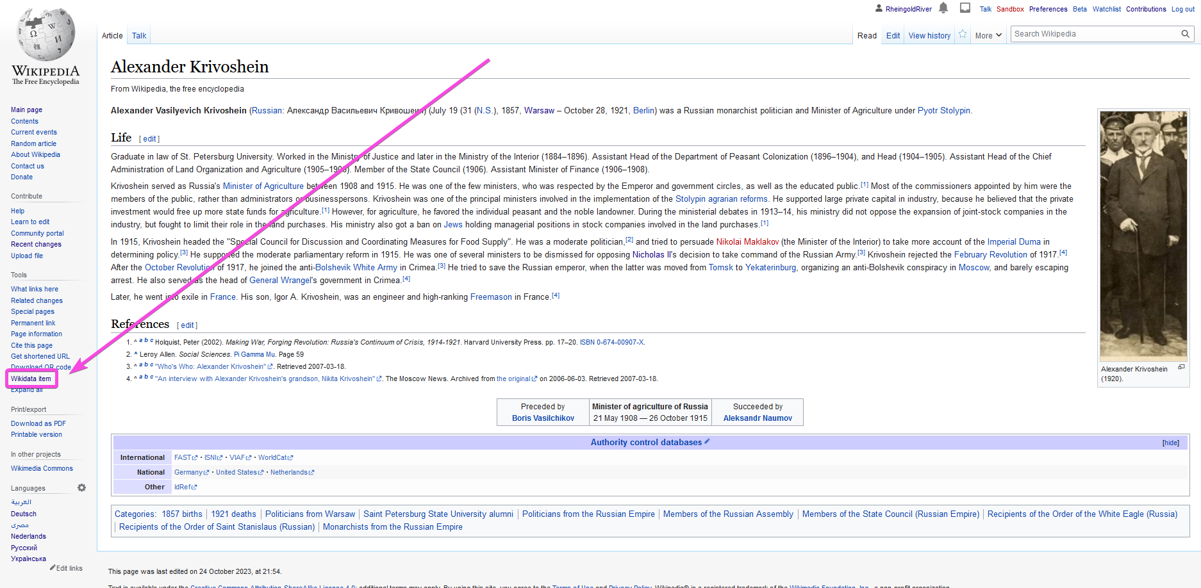Click the search magnifier icon
1201x588 pixels.
pos(1186,34)
